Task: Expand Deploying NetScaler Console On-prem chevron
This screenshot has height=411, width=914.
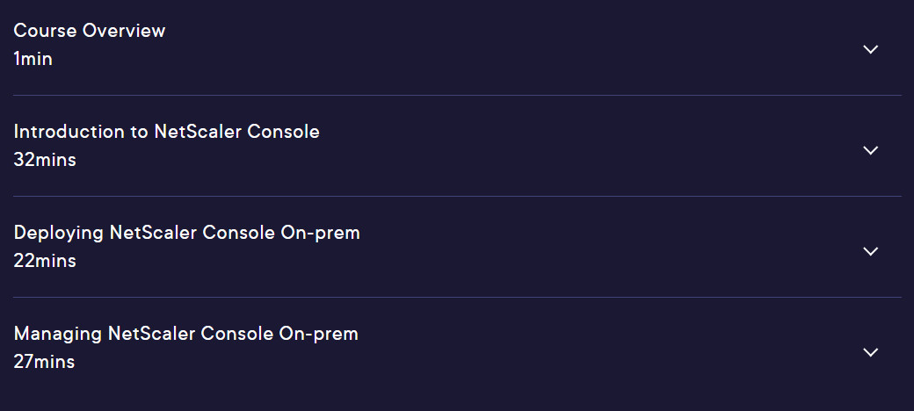Action: click(x=870, y=251)
